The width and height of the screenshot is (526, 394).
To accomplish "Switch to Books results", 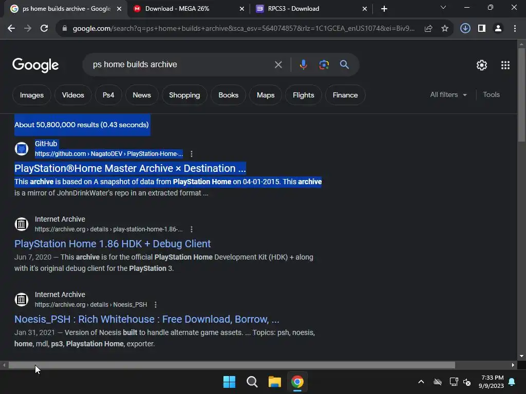I will [229, 95].
